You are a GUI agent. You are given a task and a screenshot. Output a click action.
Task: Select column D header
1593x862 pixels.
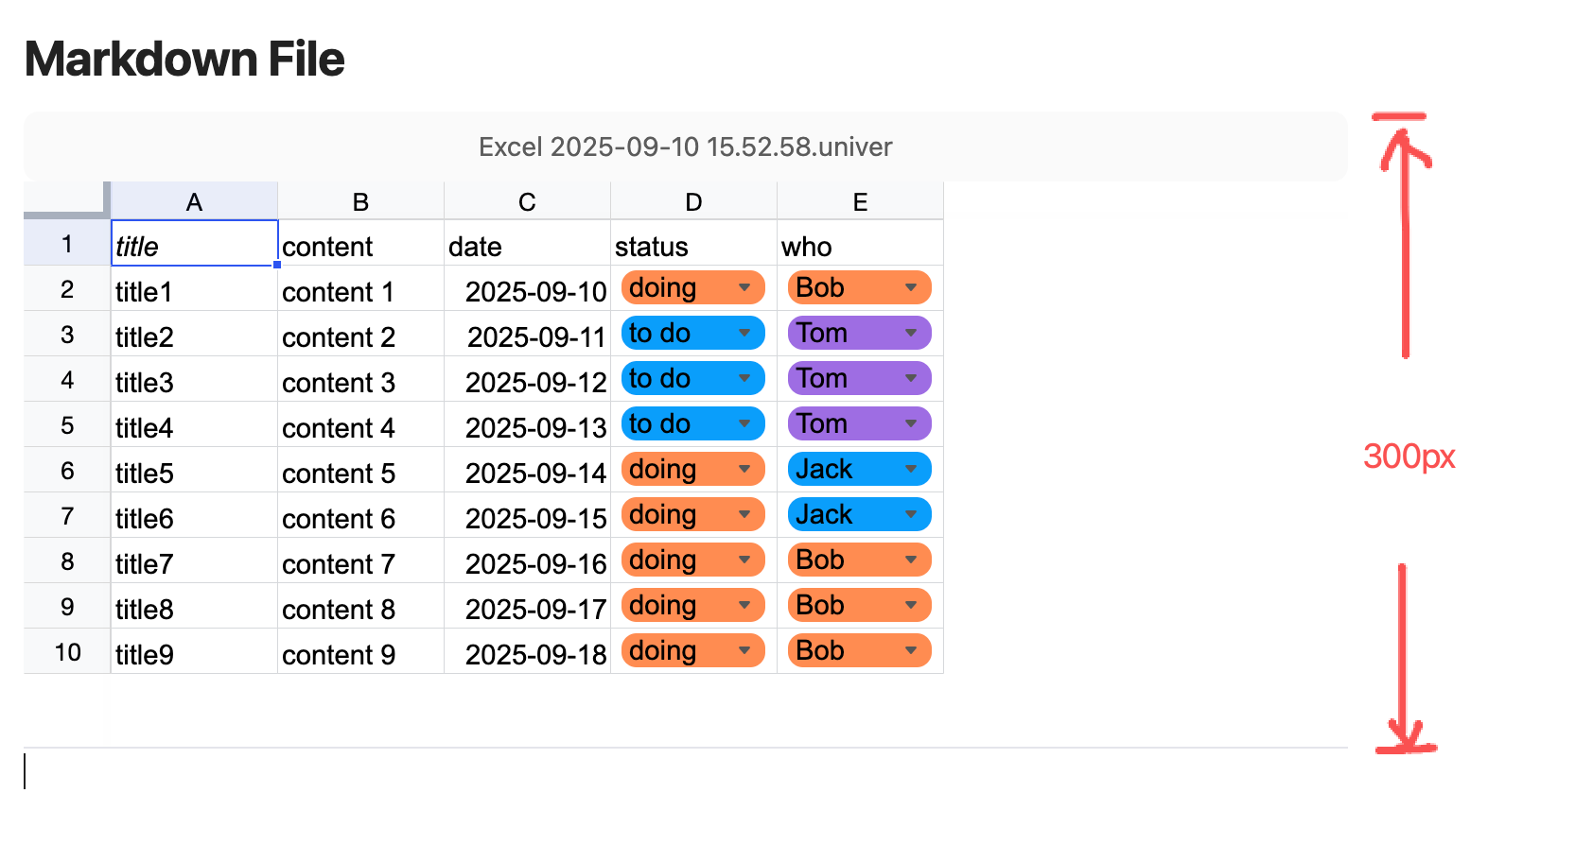click(693, 202)
